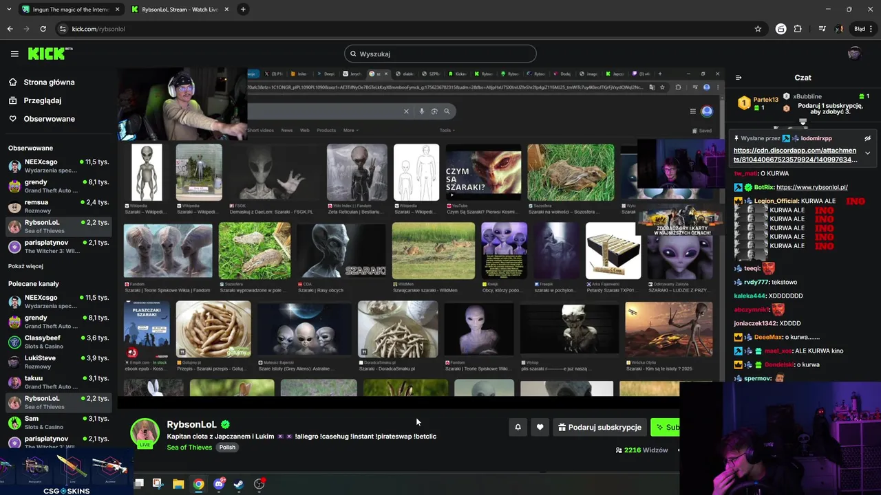
Task: Open NEEXcsgo under Obserwowane
Action: coord(58,166)
